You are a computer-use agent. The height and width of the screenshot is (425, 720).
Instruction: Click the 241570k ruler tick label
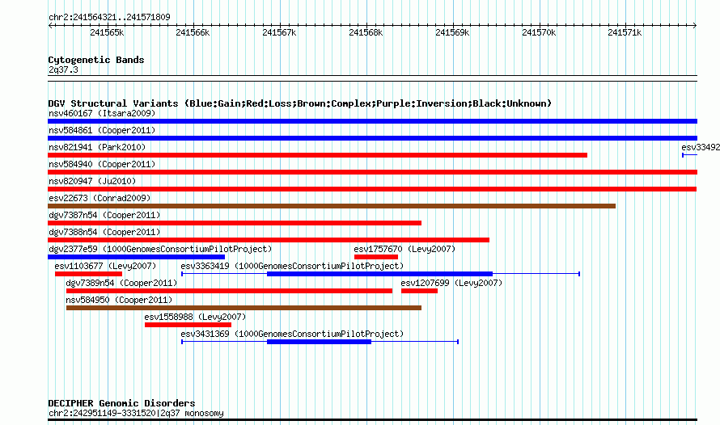pyautogui.click(x=539, y=32)
